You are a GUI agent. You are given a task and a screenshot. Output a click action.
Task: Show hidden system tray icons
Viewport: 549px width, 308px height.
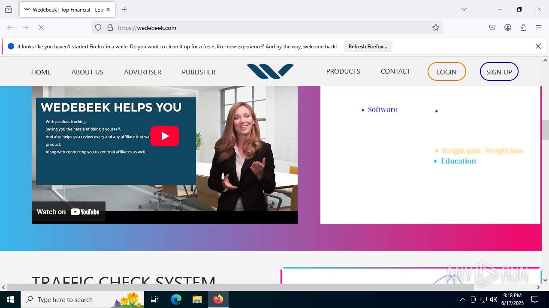tap(462, 299)
